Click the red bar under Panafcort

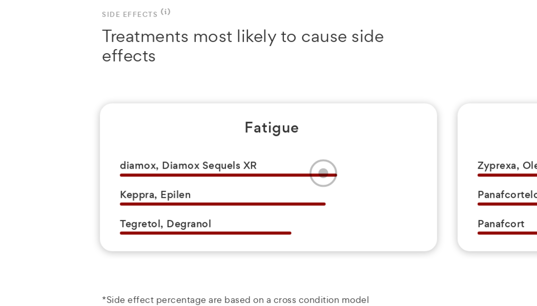506,233
